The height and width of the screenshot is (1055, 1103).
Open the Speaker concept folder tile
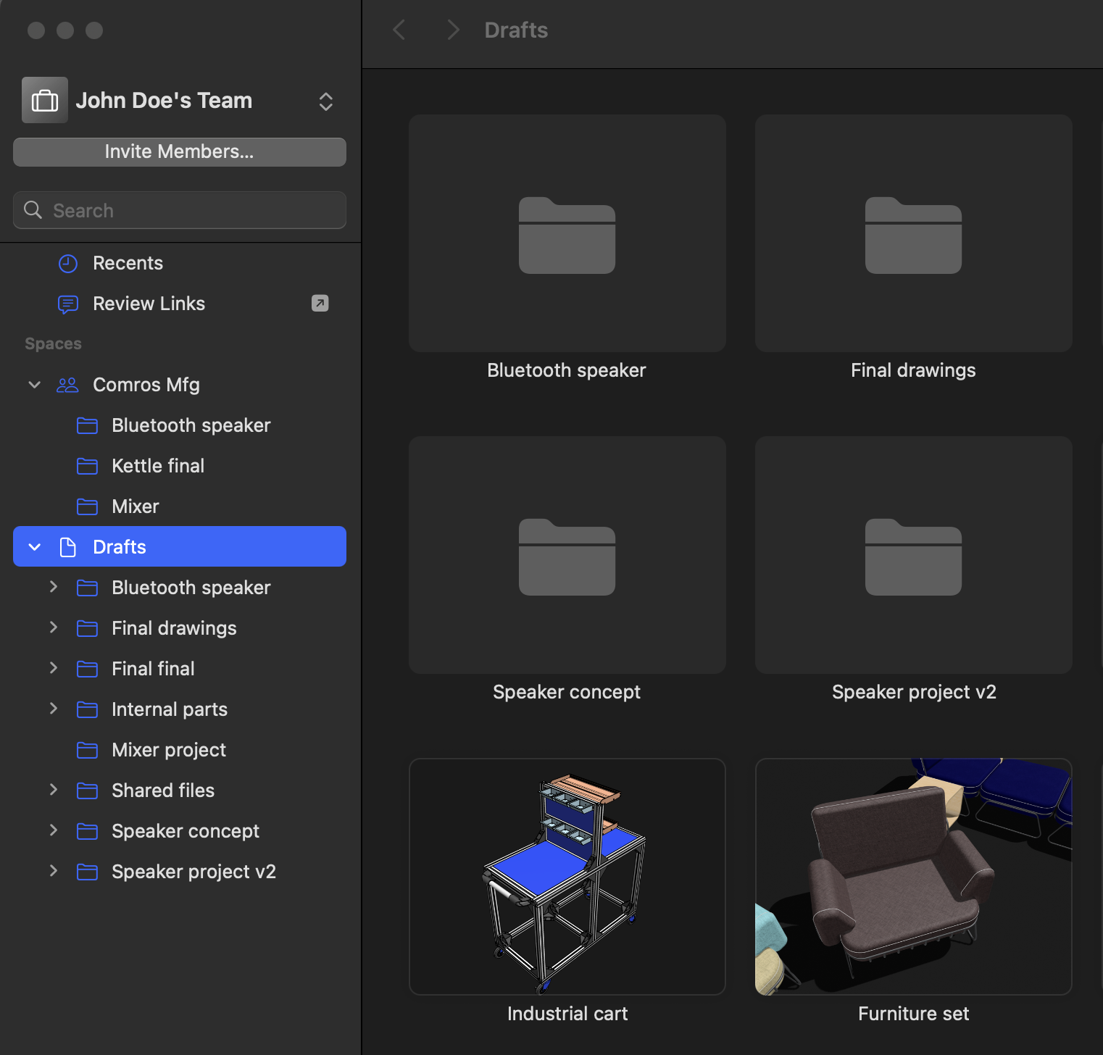click(567, 555)
